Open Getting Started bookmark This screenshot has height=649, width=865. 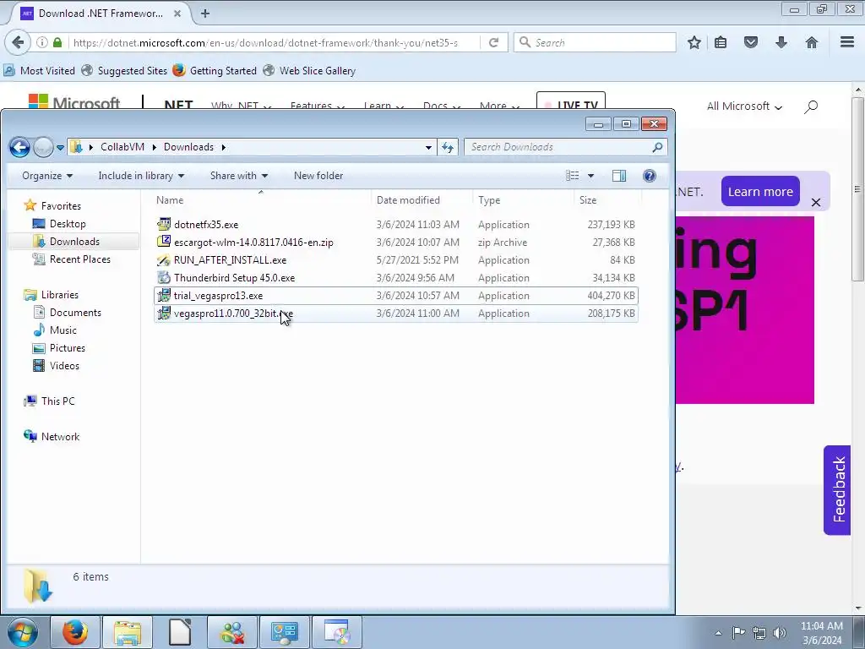tap(215, 71)
